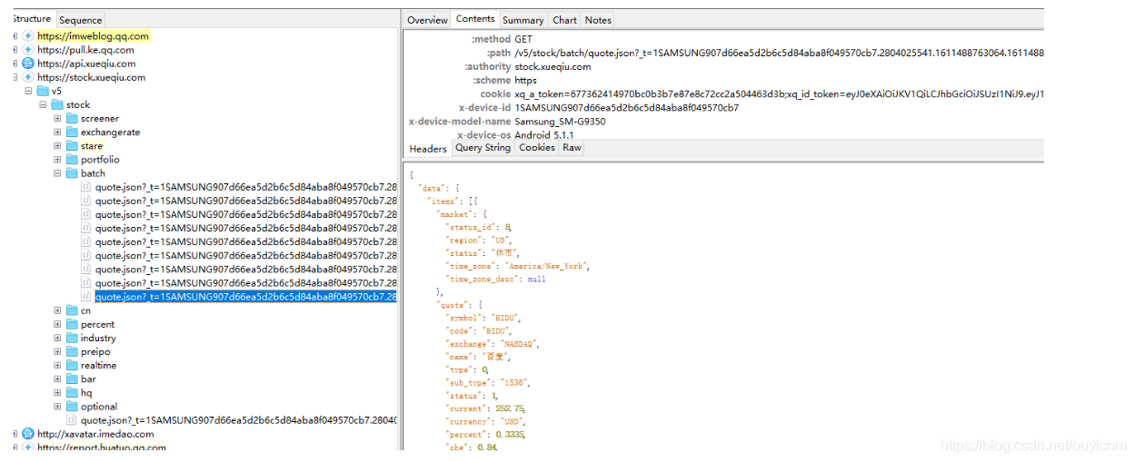Click the JSON line "time_zone": "America/New_York"
1135x462 pixels.
pyautogui.click(x=517, y=266)
